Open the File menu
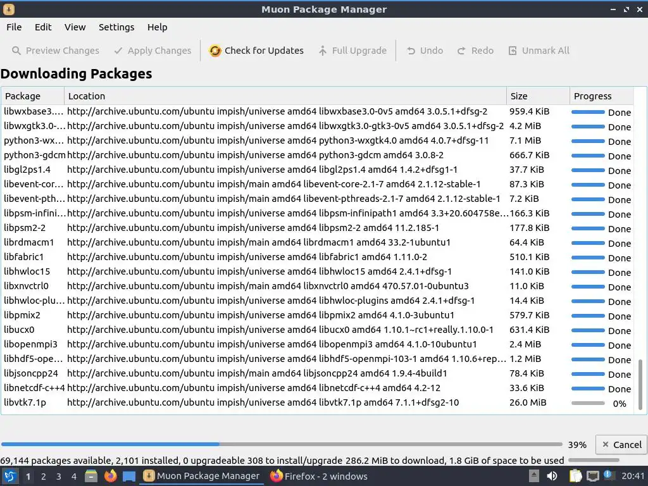This screenshot has width=648, height=486. click(x=14, y=27)
